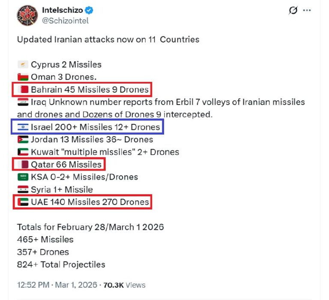Click the Grok slashed-circle icon
This screenshot has width=329, height=300.
coord(293,10)
